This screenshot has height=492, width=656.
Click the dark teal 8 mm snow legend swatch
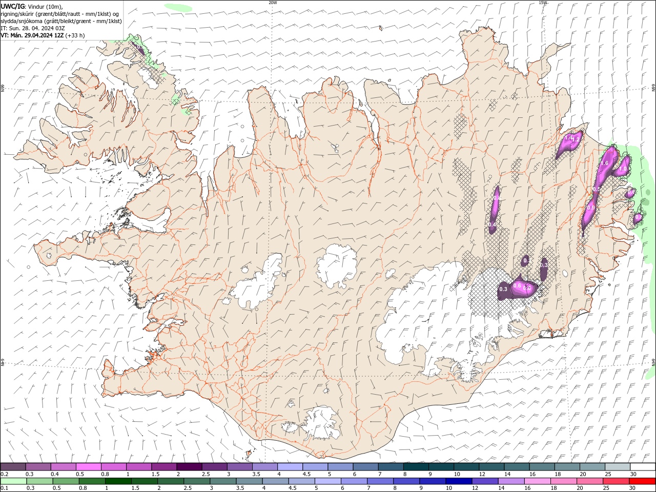pos(416,466)
